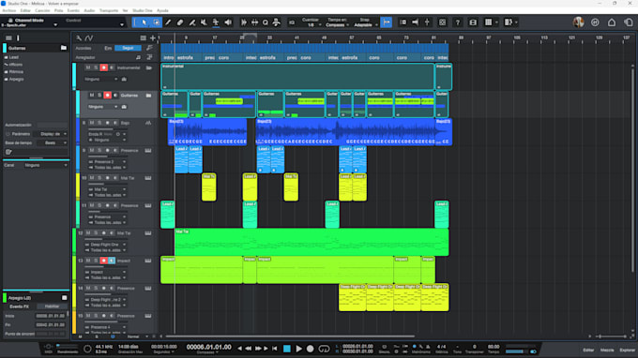The image size is (638, 358).
Task: Click the video player film icon
Action: pyautogui.click(x=473, y=22)
